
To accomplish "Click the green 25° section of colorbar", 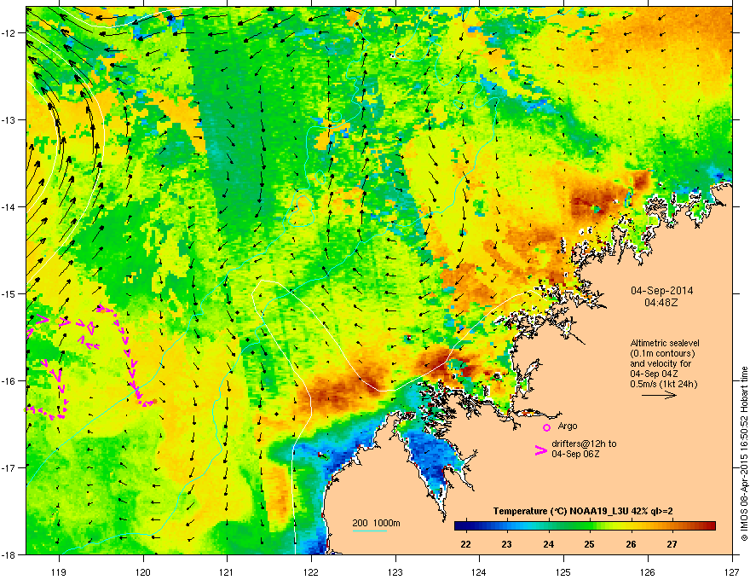I will click(x=589, y=526).
